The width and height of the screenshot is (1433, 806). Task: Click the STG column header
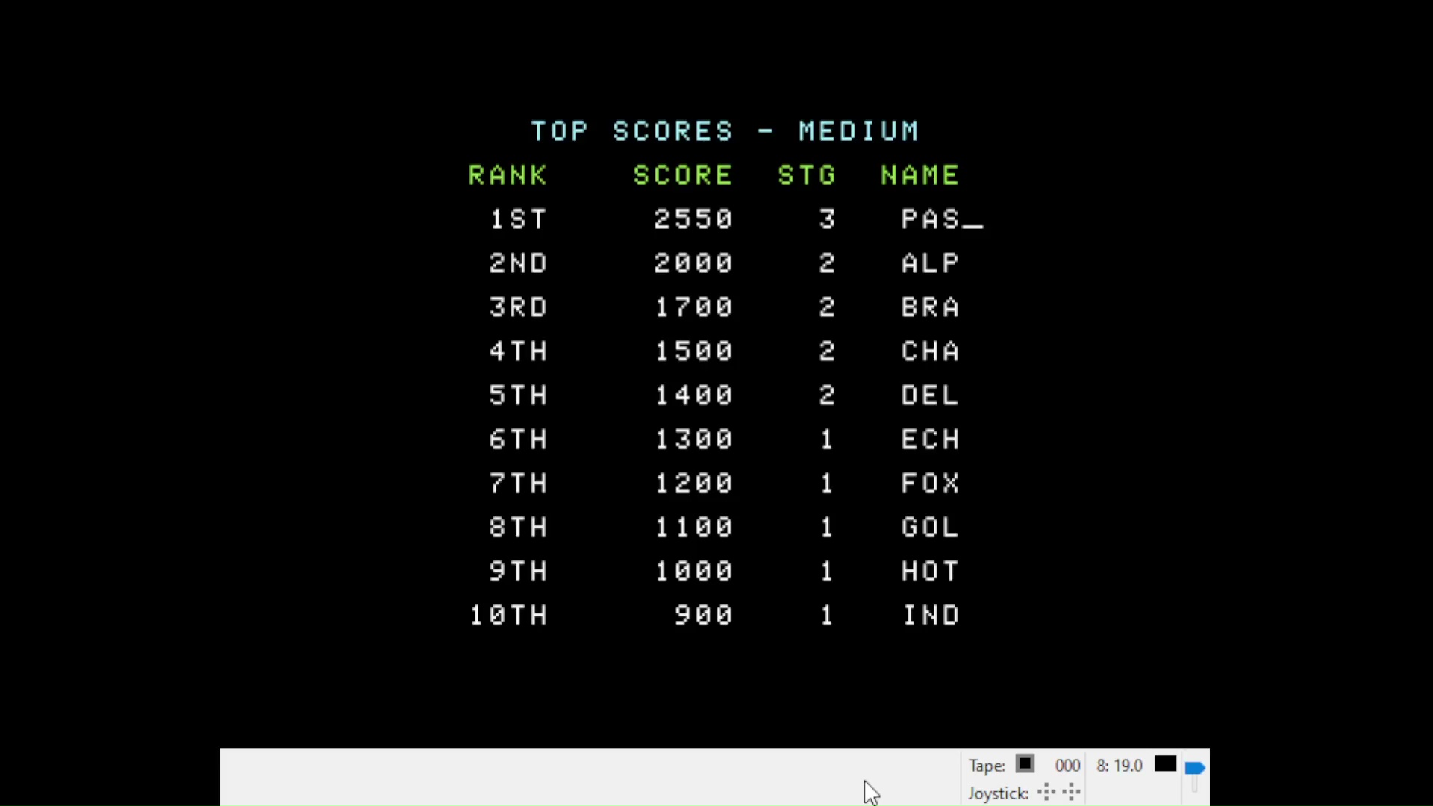tap(806, 175)
